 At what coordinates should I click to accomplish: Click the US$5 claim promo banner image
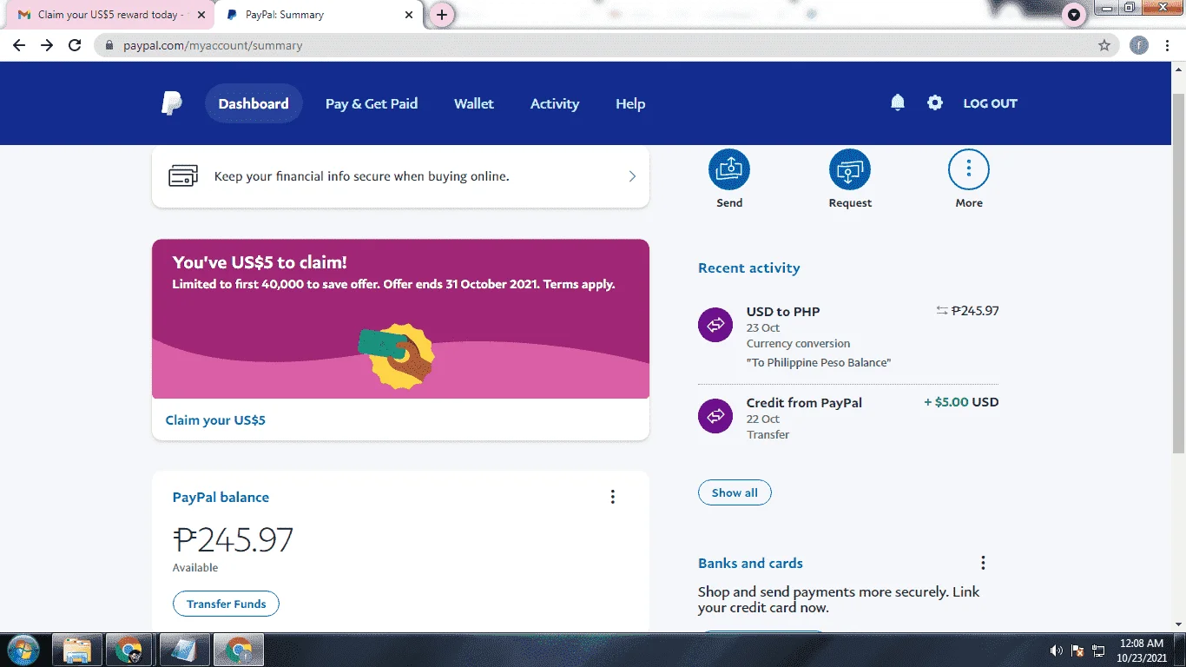(x=400, y=319)
